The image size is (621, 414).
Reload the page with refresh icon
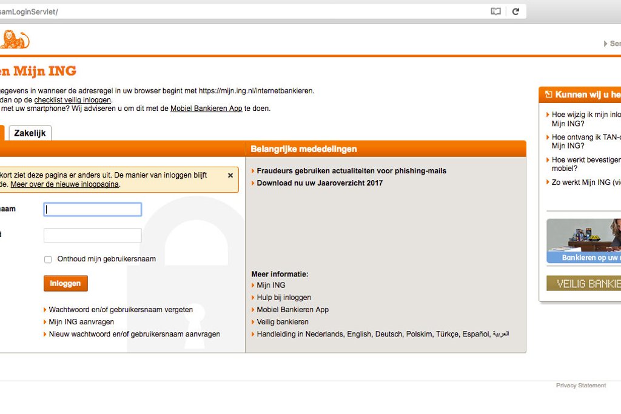coord(515,12)
